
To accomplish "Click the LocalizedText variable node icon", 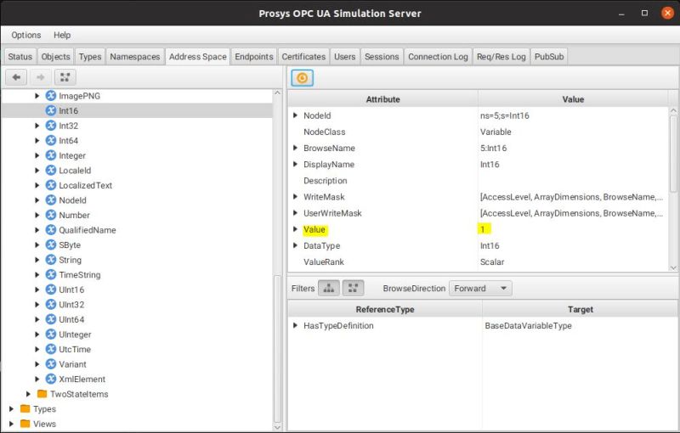I will (x=51, y=185).
